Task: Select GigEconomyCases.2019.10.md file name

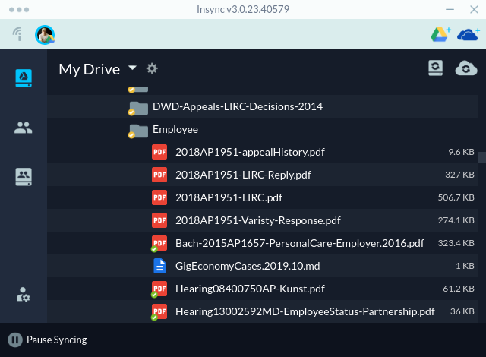Action: point(248,266)
